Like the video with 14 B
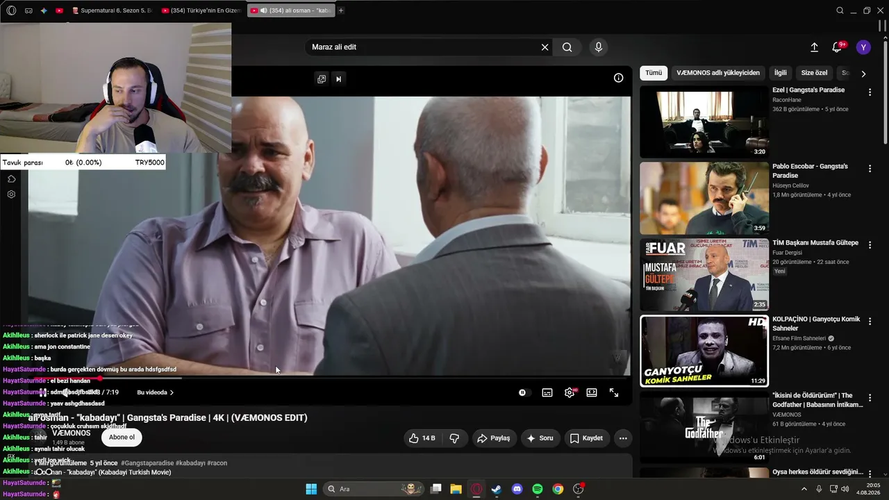The image size is (889, 500). point(422,438)
